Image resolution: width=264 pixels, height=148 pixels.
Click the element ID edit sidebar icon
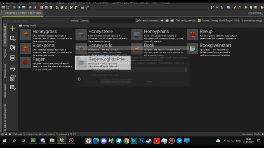click(12, 88)
